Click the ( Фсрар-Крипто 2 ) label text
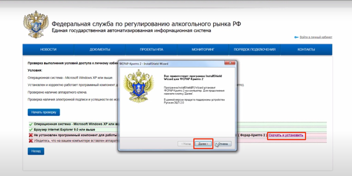The height and width of the screenshot is (176, 352). (253, 135)
